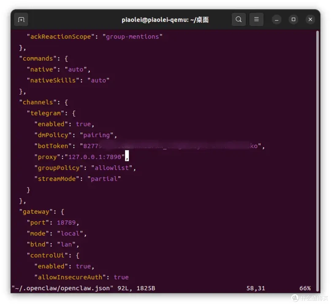Open a new terminal tab
This screenshot has width=331, height=305.
click(21, 20)
